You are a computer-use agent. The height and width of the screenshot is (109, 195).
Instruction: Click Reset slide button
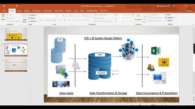[x=31, y=18]
